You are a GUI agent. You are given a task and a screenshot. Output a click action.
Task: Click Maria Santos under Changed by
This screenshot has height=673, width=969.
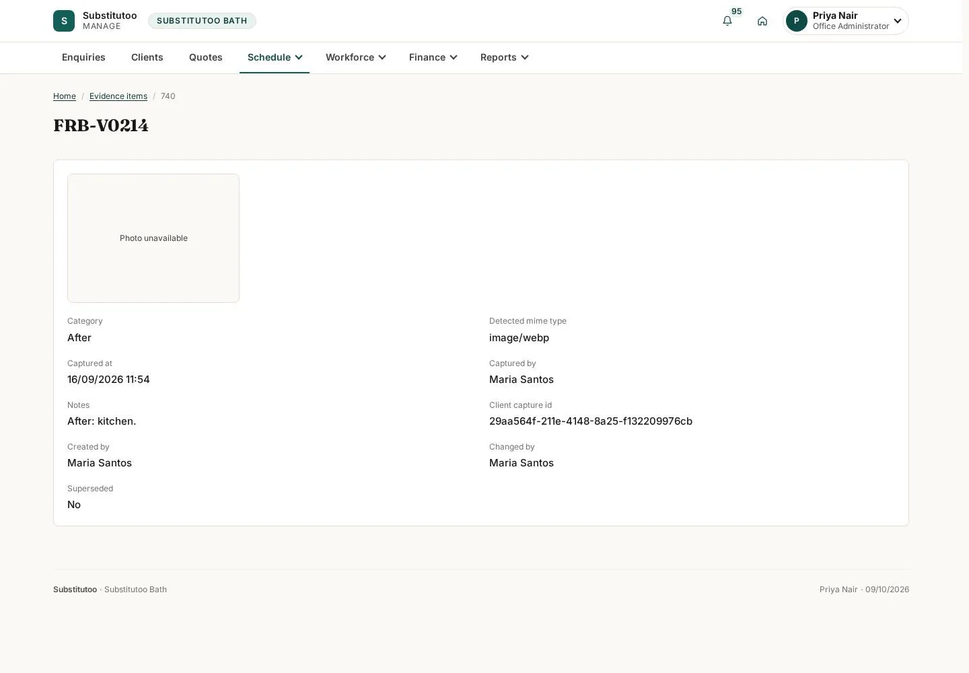pyautogui.click(x=522, y=463)
